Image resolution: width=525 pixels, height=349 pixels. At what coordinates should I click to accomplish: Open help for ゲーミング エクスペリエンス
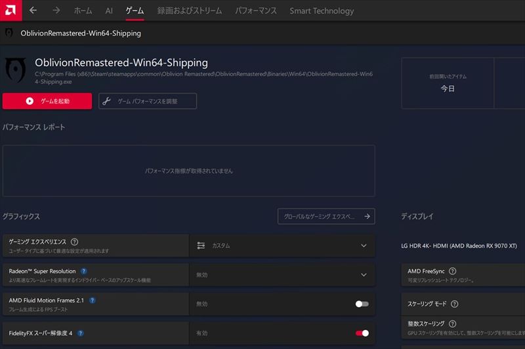pyautogui.click(x=75, y=242)
